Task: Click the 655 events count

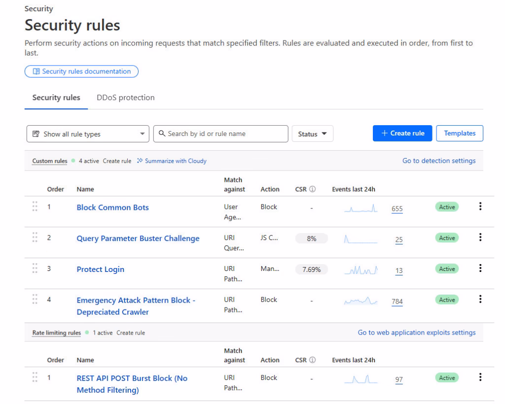Action: click(397, 208)
